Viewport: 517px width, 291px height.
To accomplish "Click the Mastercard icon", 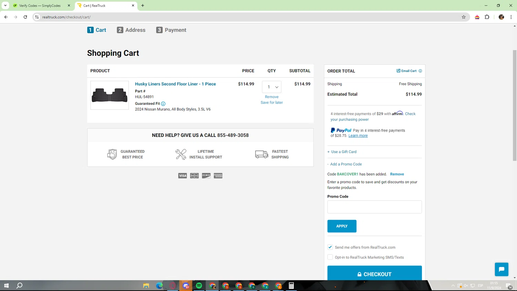I will [194, 176].
